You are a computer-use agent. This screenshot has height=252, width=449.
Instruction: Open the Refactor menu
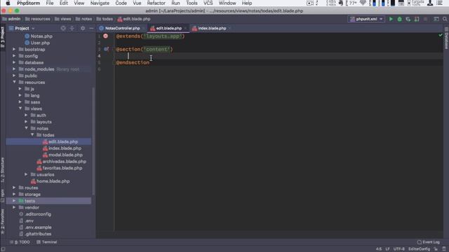click(156, 3)
